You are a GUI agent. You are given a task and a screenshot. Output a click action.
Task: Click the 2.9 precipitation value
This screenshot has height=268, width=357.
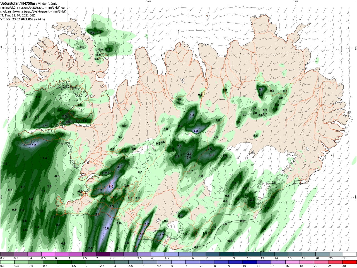[180, 216]
